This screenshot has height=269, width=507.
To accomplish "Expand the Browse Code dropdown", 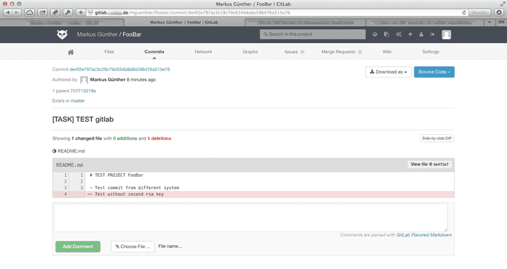I will coord(434,72).
